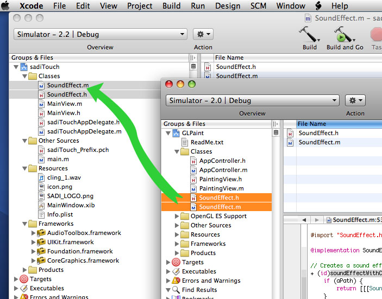This screenshot has width=382, height=299.
Task: Select main.m file icon
Action: pos(41,159)
